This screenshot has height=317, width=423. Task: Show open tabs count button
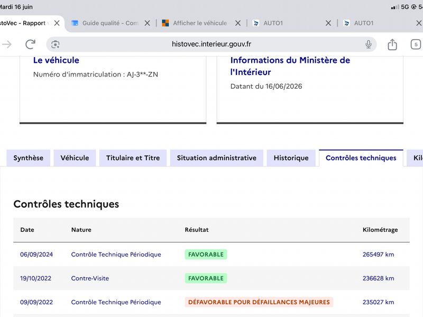(416, 44)
